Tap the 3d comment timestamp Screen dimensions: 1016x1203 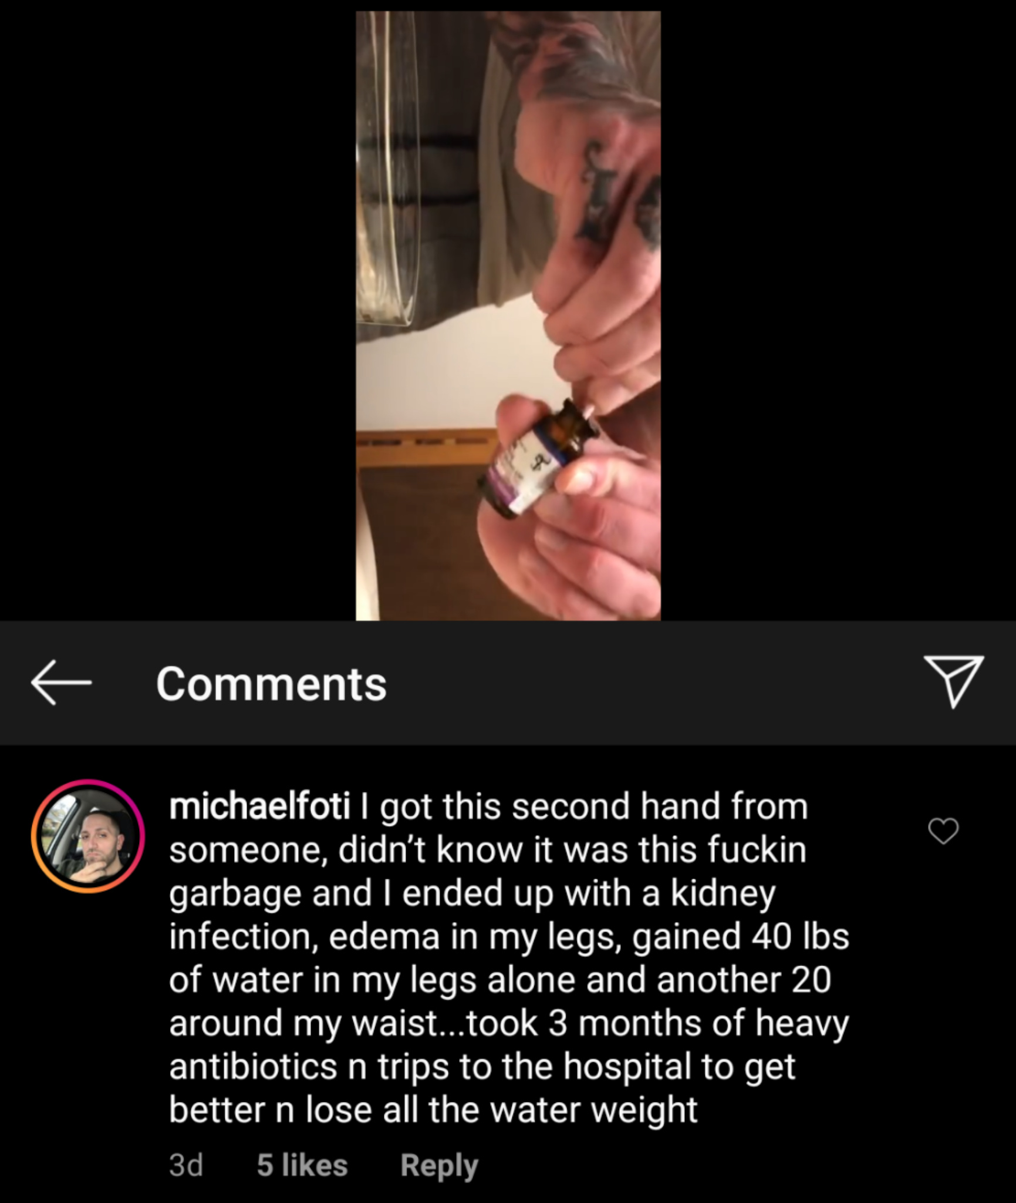click(x=186, y=1165)
